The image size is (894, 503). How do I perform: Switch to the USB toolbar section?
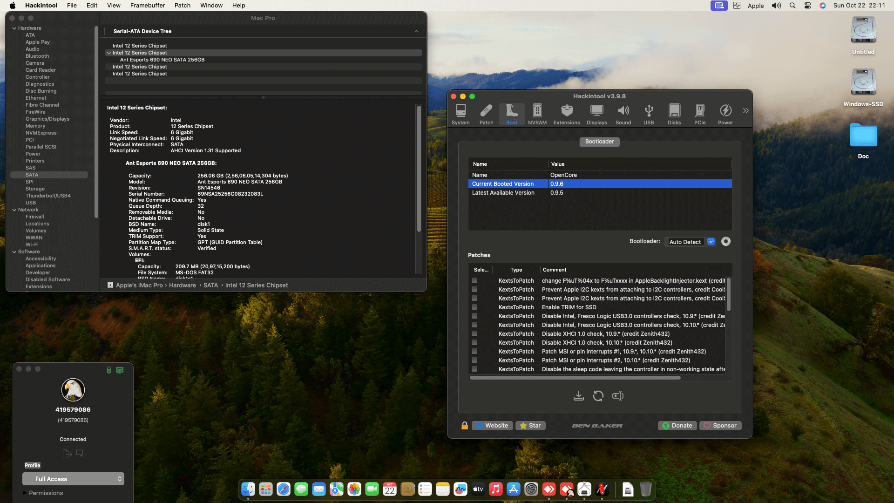[648, 114]
